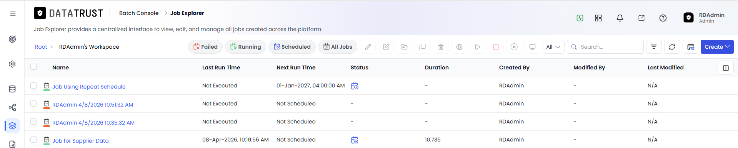Click the pause job icon
Image resolution: width=738 pixels, height=148 pixels.
(x=514, y=47)
